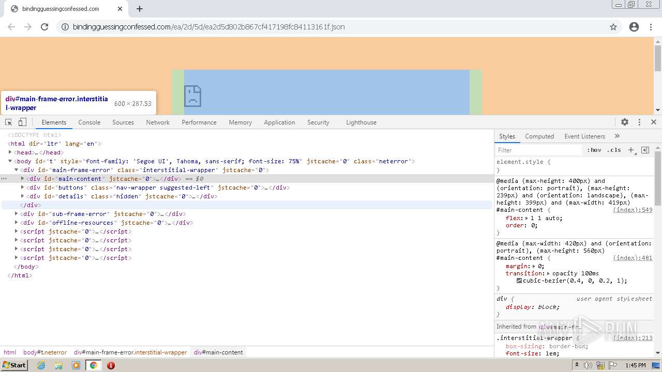Expand the transition property triangle

pyautogui.click(x=548, y=273)
